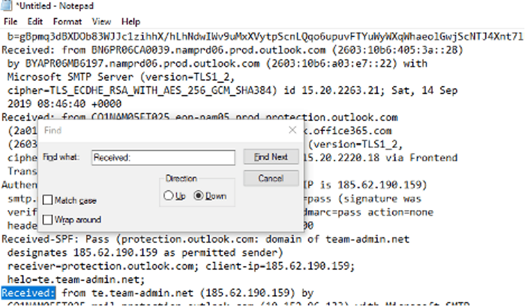This screenshot has width=525, height=306.
Task: Click the Received-SPF: Pass line
Action: (206, 239)
